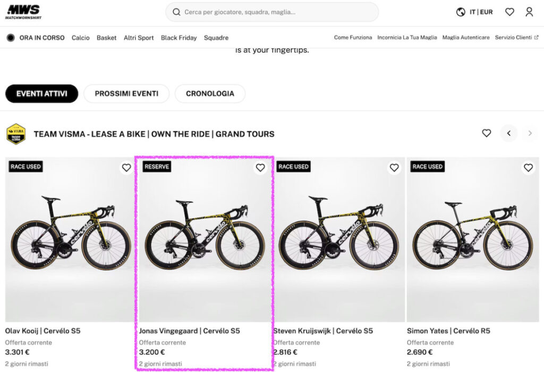Image resolution: width=544 pixels, height=372 pixels.
Task: Click the globe language icon
Action: (461, 12)
